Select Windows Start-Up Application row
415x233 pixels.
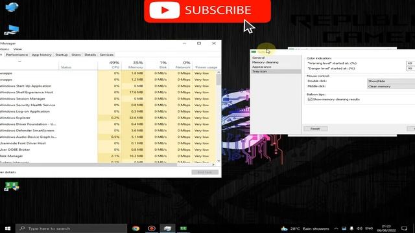click(108, 86)
